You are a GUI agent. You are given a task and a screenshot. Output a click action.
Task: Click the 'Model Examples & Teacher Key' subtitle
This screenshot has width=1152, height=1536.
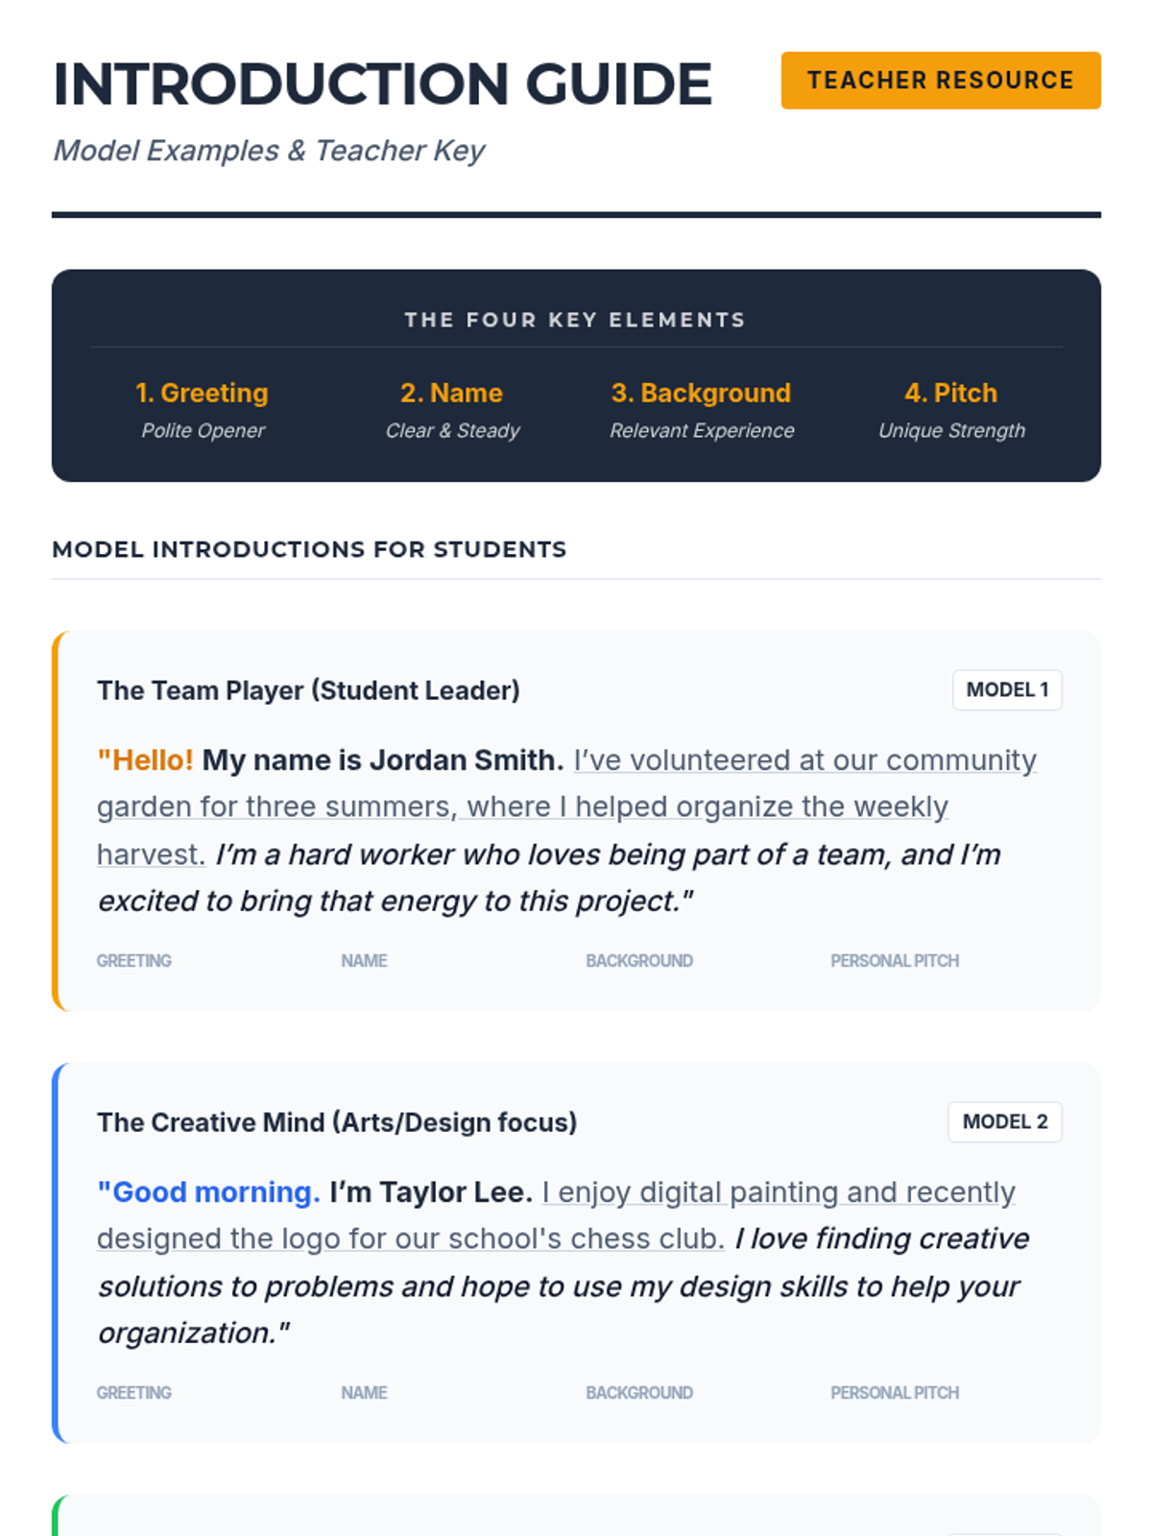point(269,151)
